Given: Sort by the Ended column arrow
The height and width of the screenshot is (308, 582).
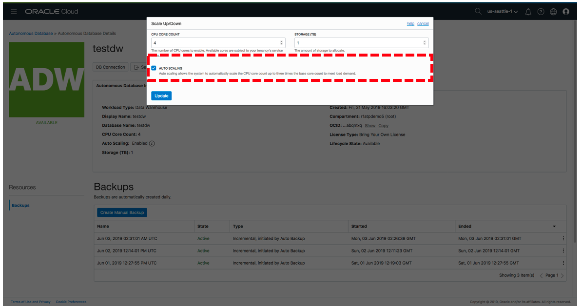Looking at the screenshot, I should coord(554,226).
